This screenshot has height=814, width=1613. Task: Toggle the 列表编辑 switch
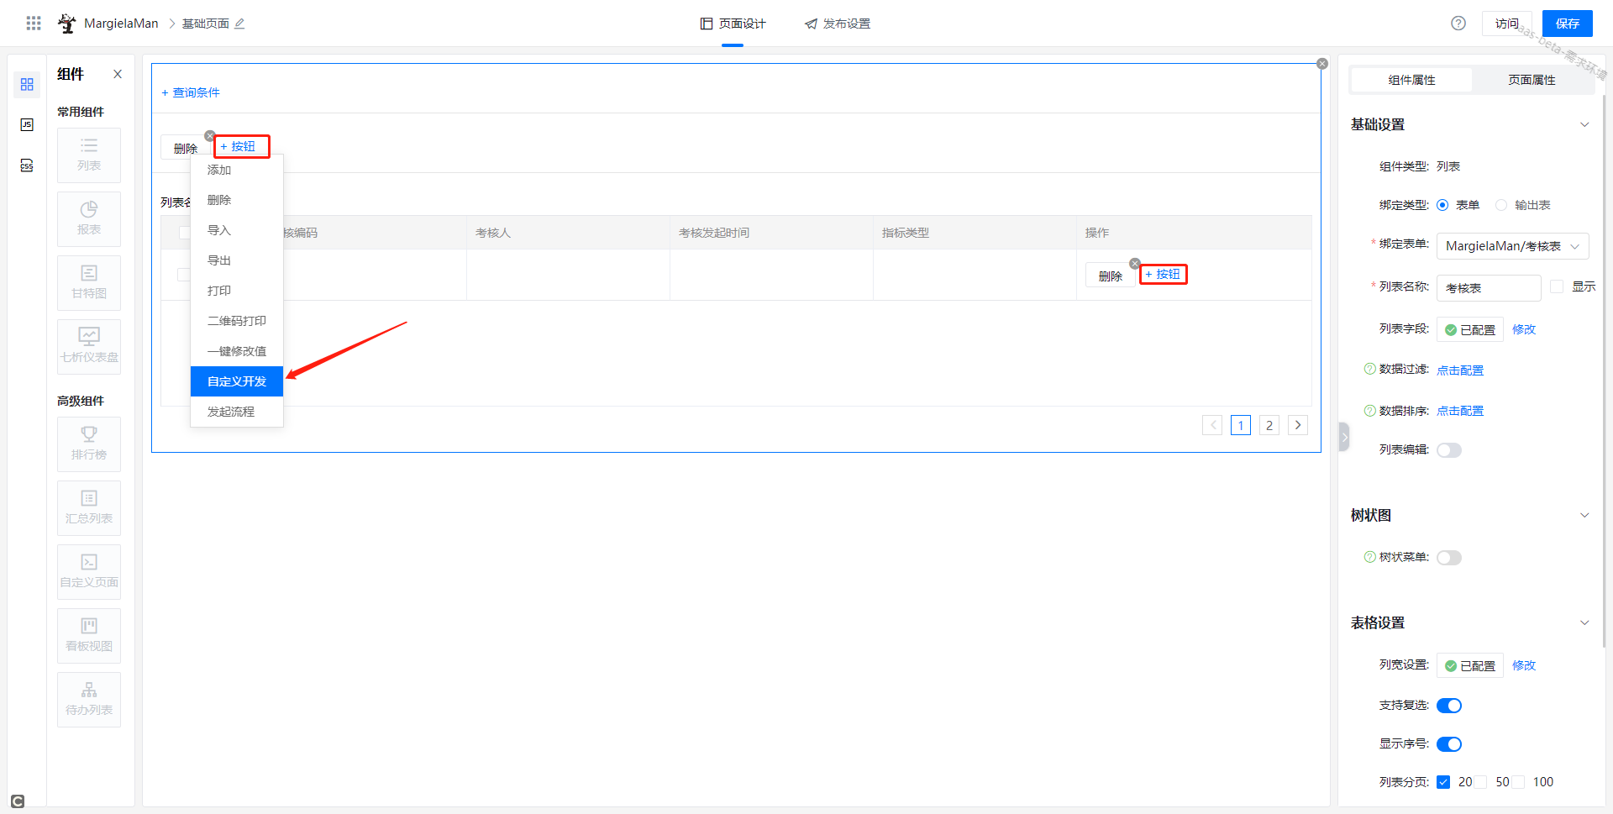(1449, 450)
